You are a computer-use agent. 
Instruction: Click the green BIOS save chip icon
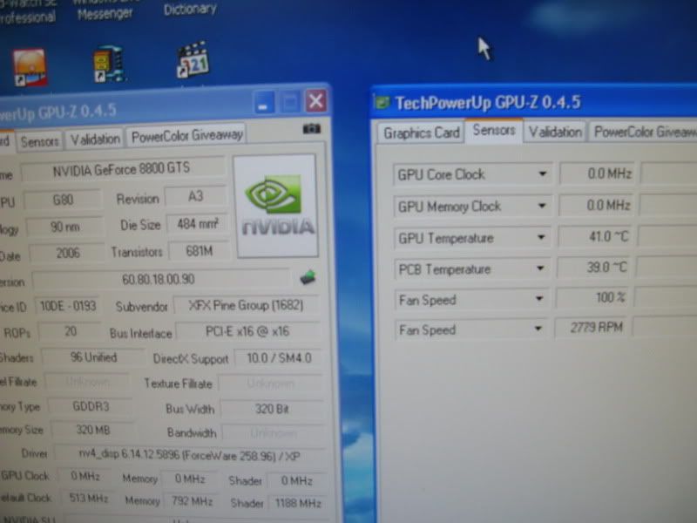[x=308, y=277]
